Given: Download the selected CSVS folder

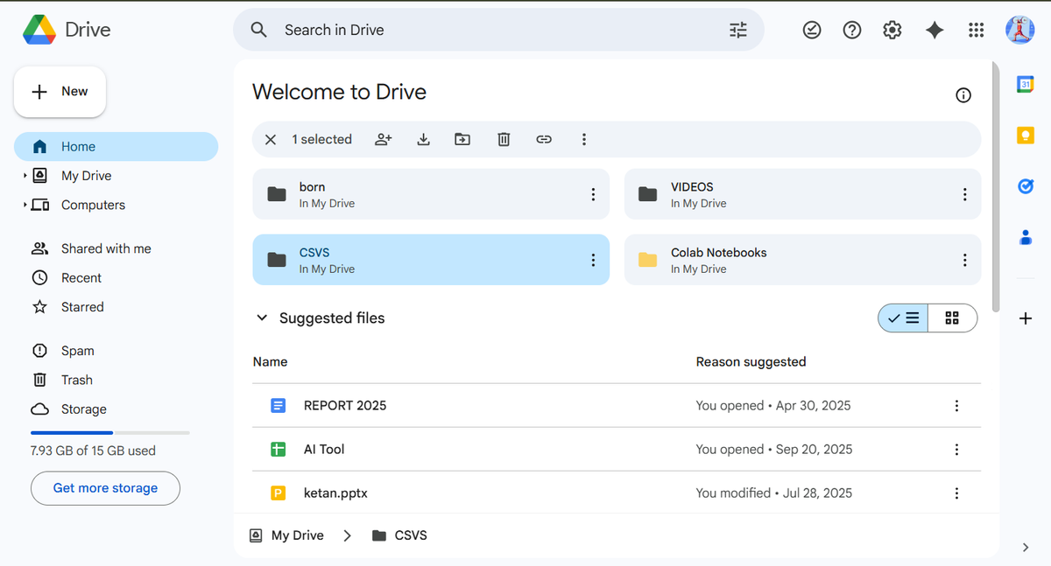Looking at the screenshot, I should [x=423, y=139].
